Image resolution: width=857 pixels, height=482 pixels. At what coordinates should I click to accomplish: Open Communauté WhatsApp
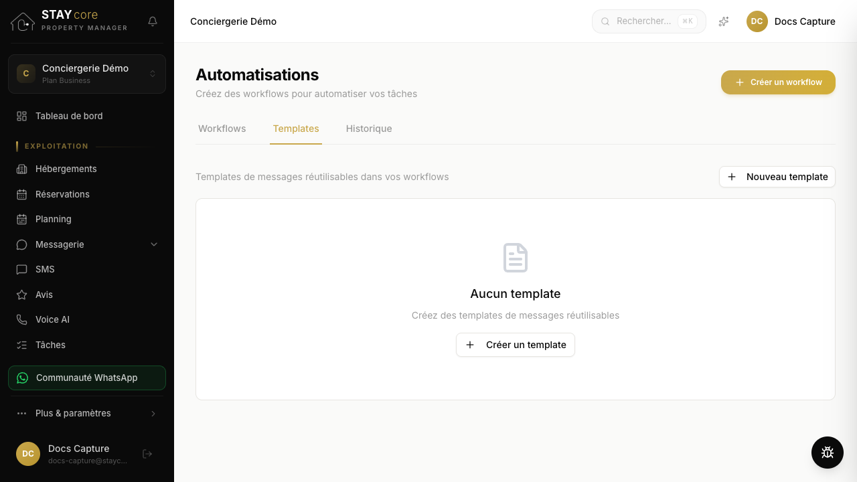point(87,378)
